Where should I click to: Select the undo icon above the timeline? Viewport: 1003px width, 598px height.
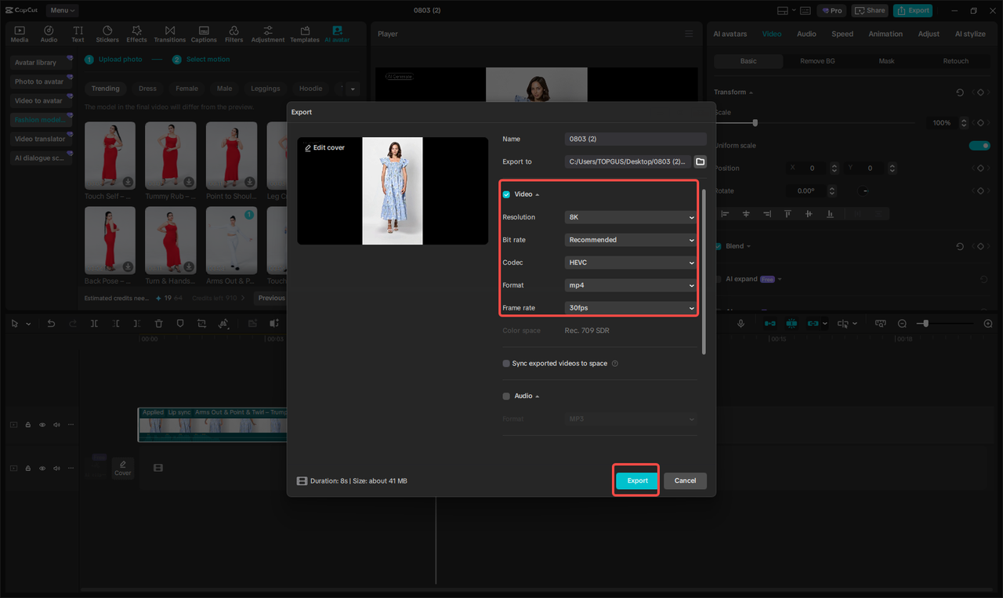point(49,323)
